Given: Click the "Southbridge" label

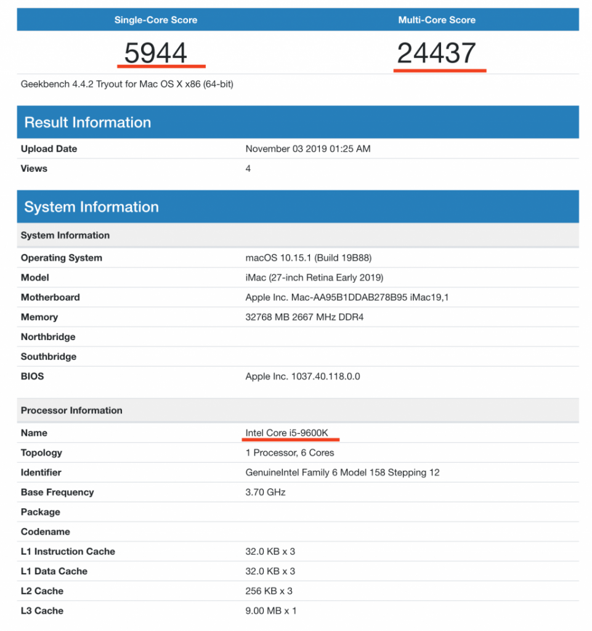Looking at the screenshot, I should point(49,357).
